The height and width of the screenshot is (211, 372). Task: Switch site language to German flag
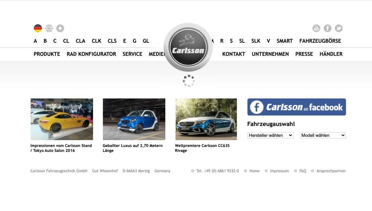[38, 28]
